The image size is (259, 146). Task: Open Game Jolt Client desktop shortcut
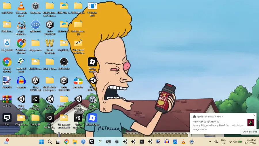point(21,65)
